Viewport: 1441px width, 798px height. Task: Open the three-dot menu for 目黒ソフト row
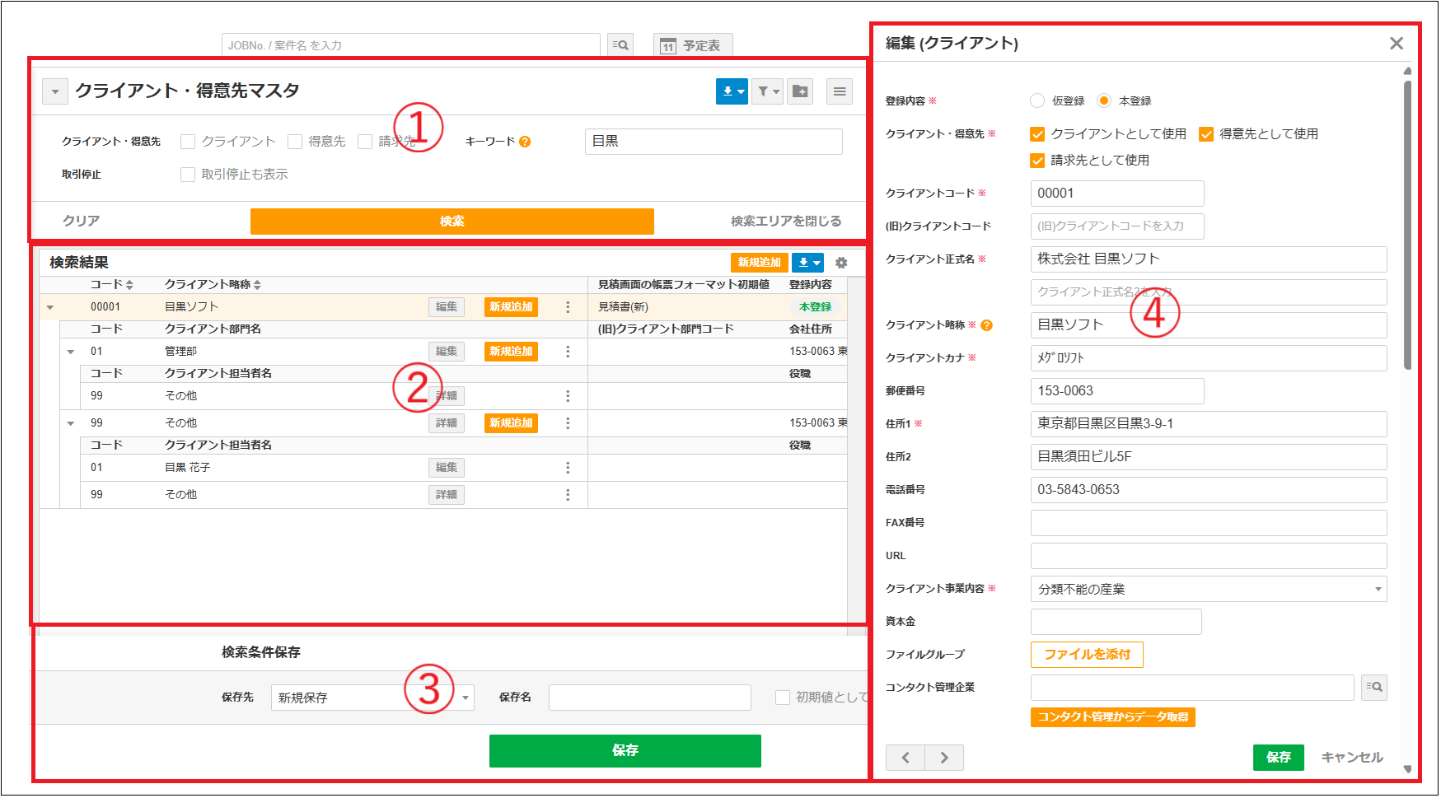coord(568,307)
